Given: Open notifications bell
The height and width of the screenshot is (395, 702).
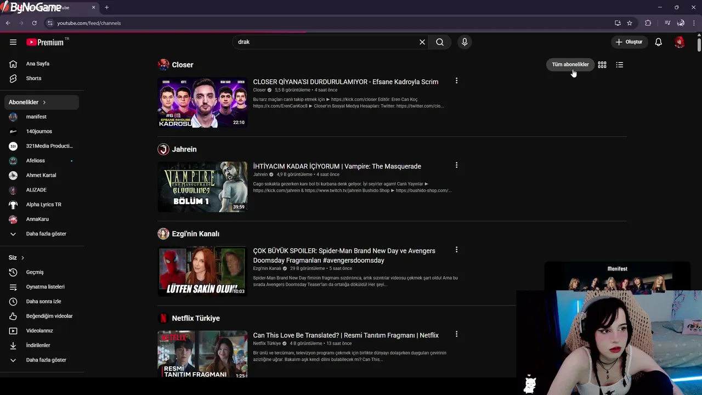Looking at the screenshot, I should tap(658, 42).
